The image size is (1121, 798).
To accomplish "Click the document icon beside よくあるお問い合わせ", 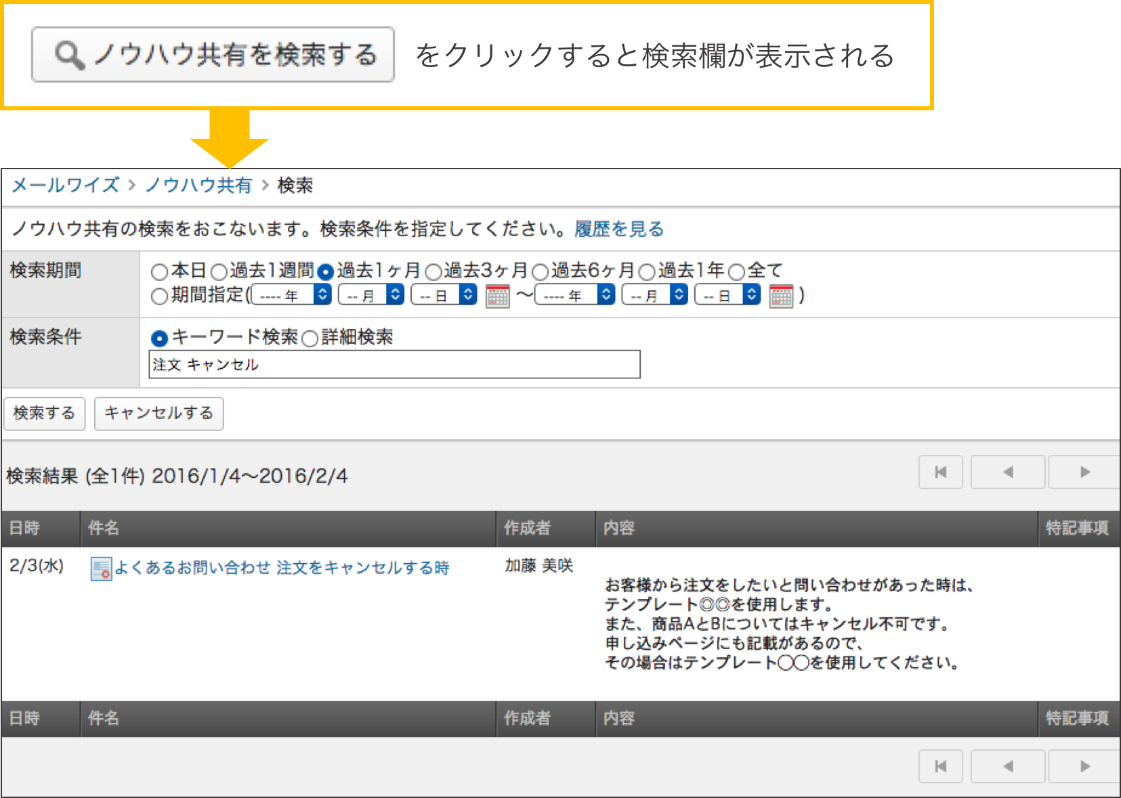I will pos(101,569).
